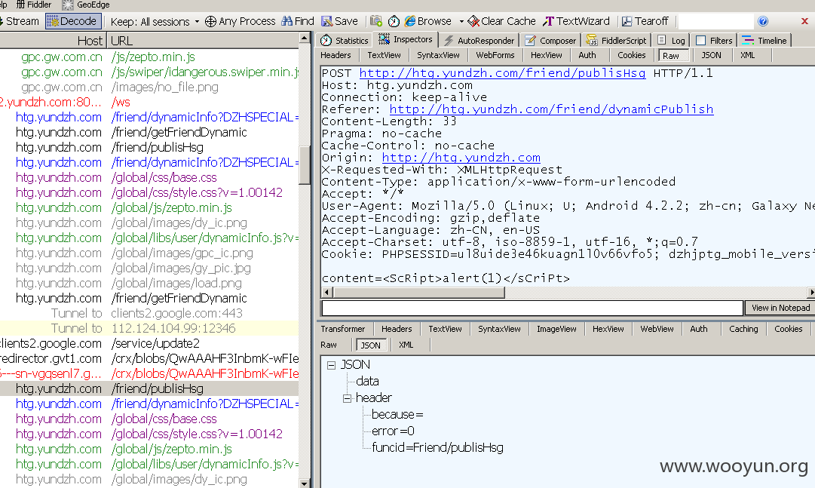Select the error=0 tree node
This screenshot has width=815, height=488.
(393, 431)
